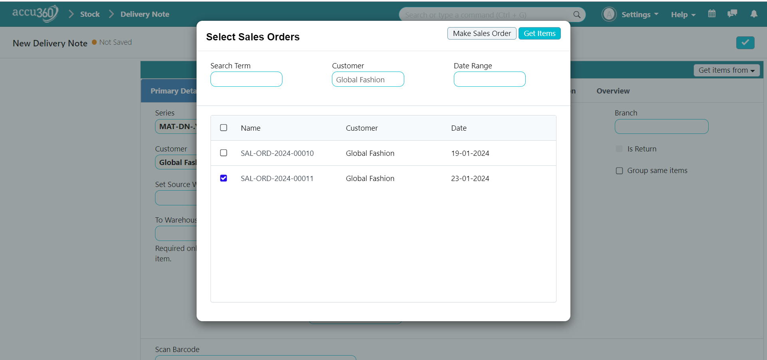
Task: Click the Name column header
Action: click(x=250, y=128)
